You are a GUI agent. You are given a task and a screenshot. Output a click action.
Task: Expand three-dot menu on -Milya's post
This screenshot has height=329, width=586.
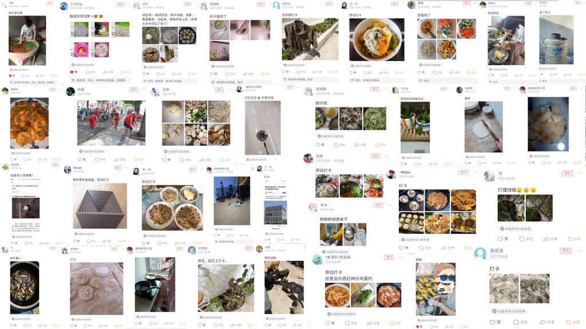476,172
